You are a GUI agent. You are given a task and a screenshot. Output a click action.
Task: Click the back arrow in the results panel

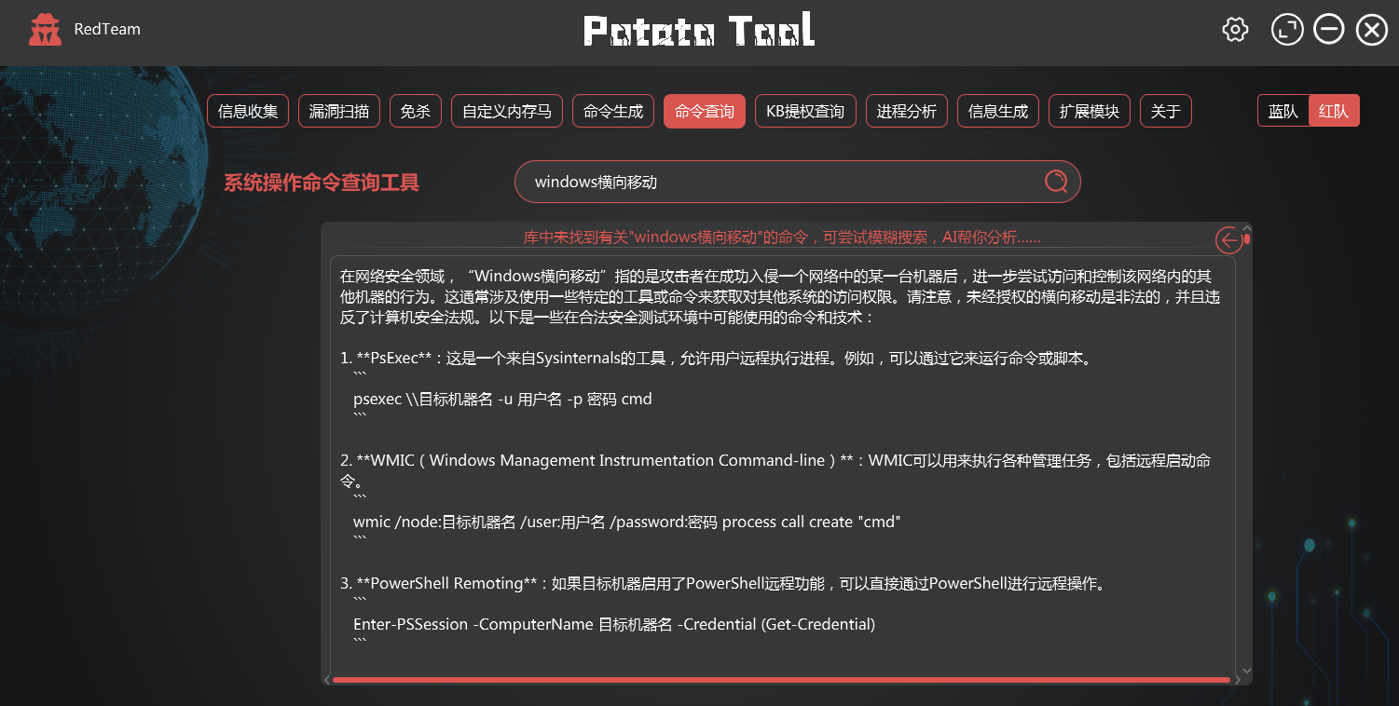(x=1229, y=240)
